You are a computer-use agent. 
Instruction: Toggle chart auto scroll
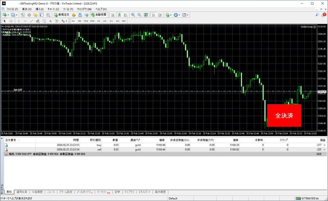pyautogui.click(x=154, y=15)
